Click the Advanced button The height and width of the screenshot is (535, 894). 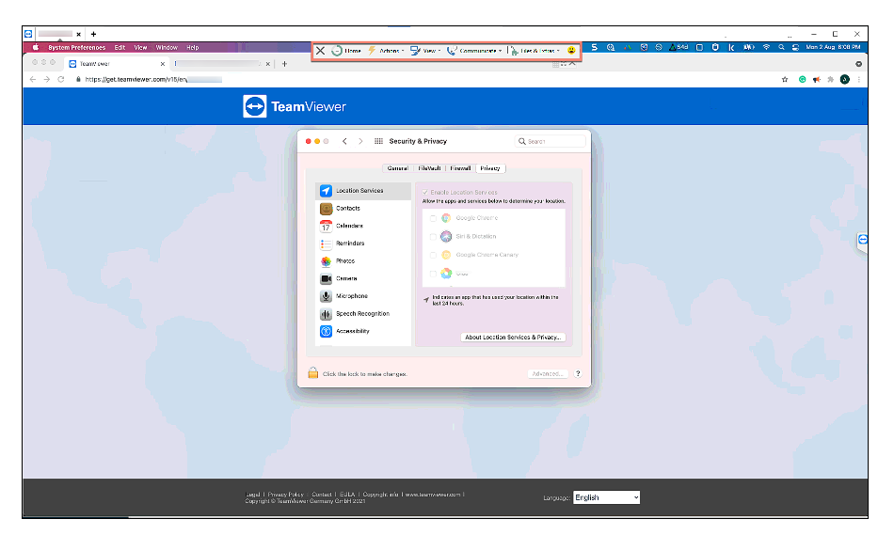click(548, 374)
